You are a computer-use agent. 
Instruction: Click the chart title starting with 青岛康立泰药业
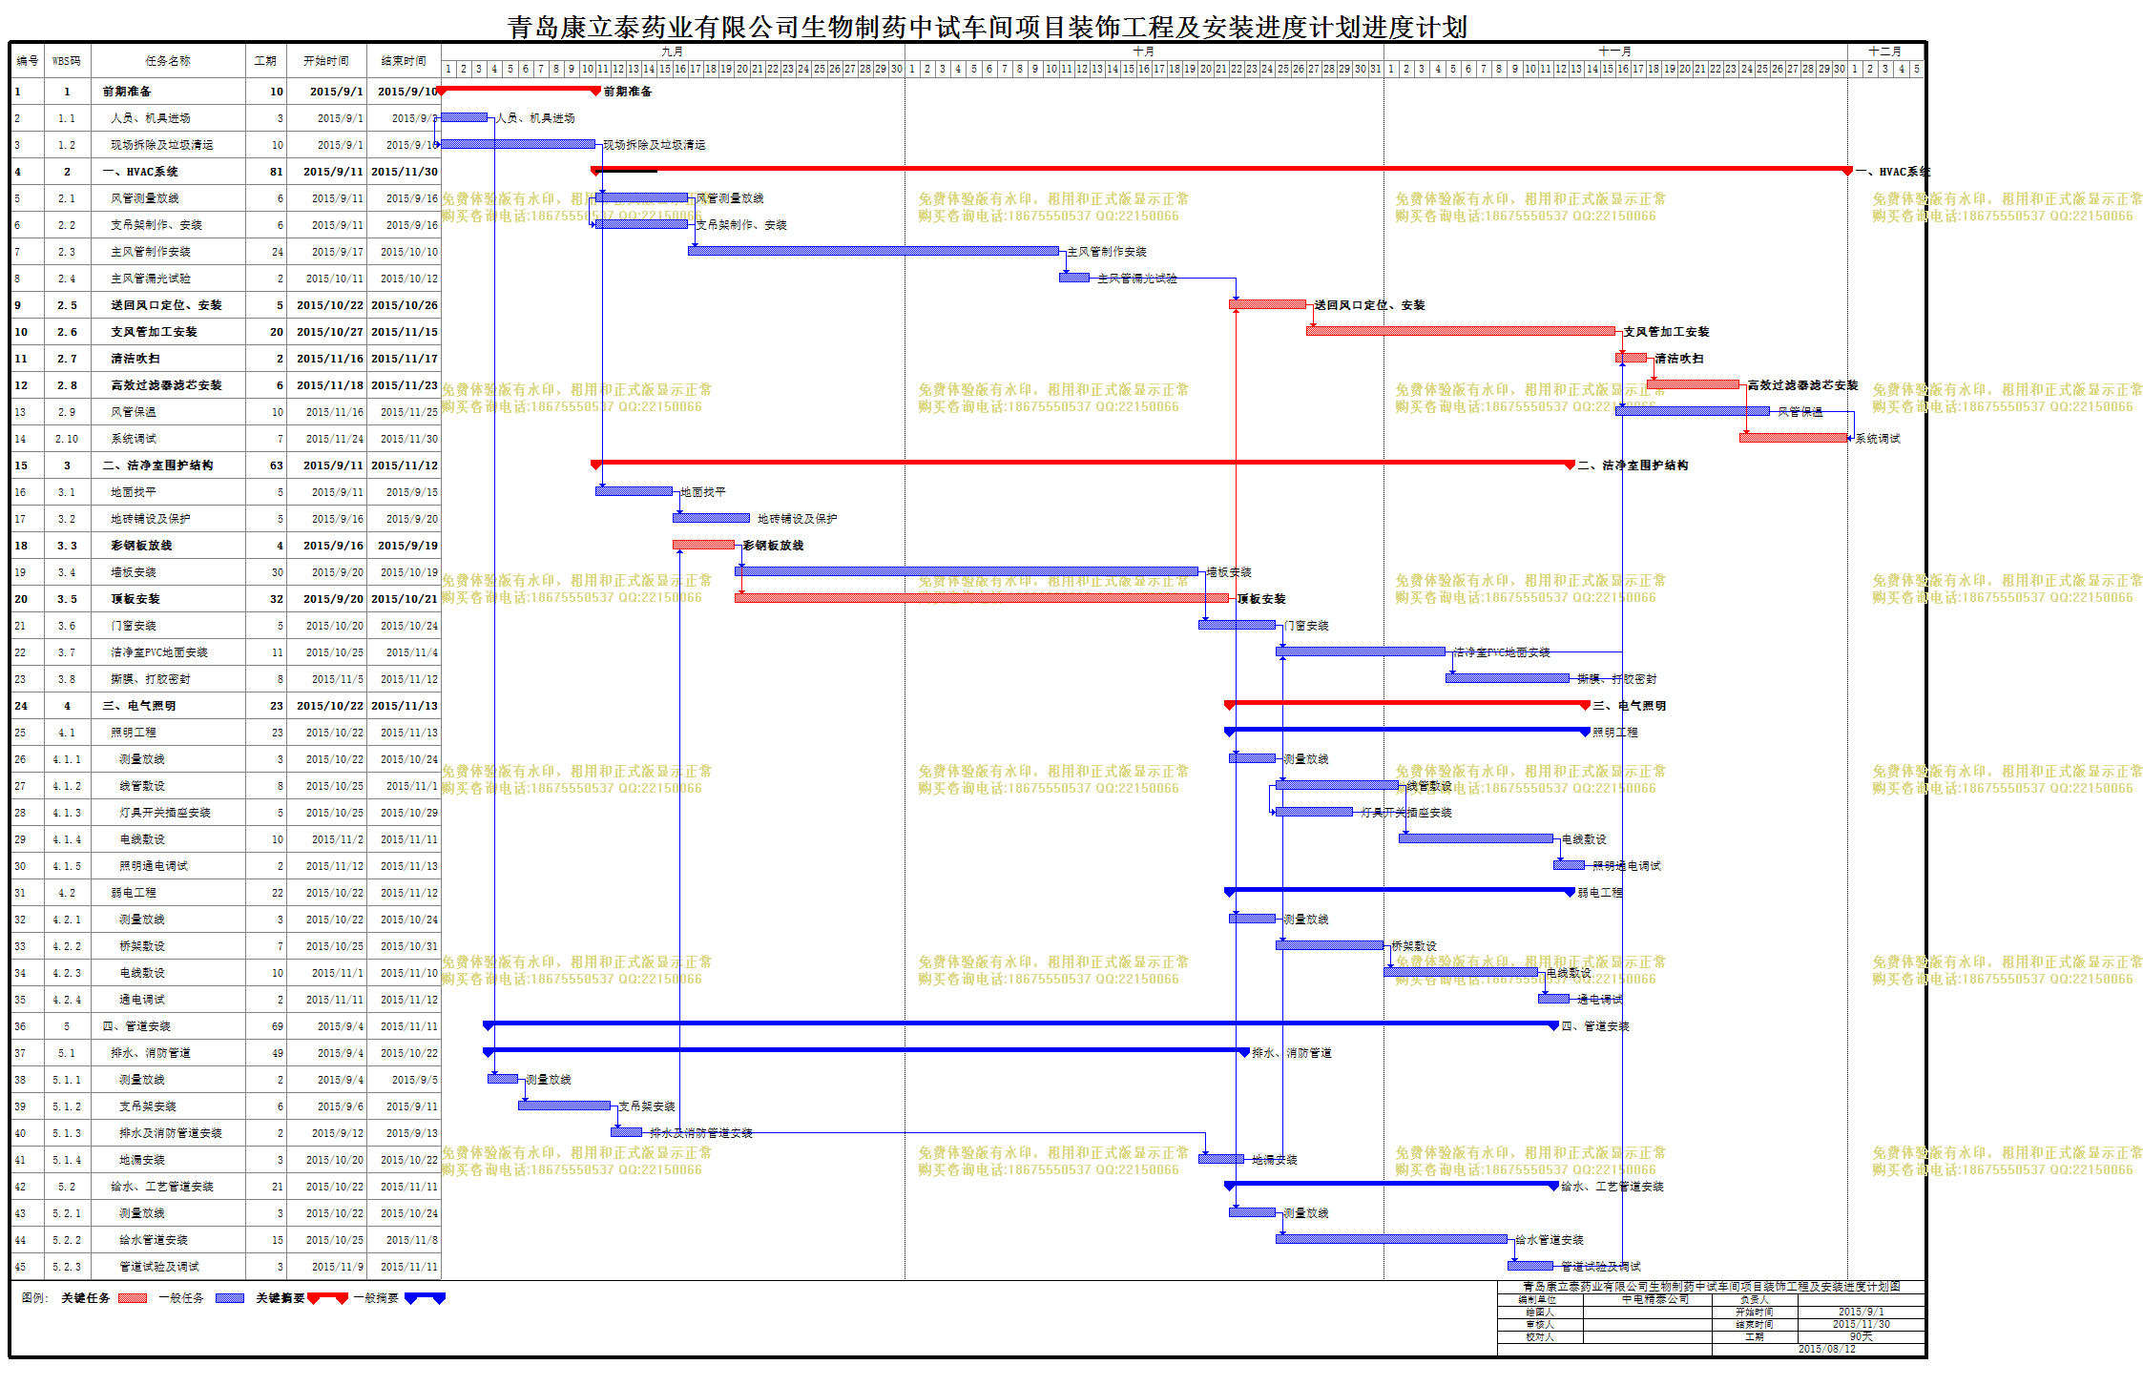pyautogui.click(x=987, y=27)
